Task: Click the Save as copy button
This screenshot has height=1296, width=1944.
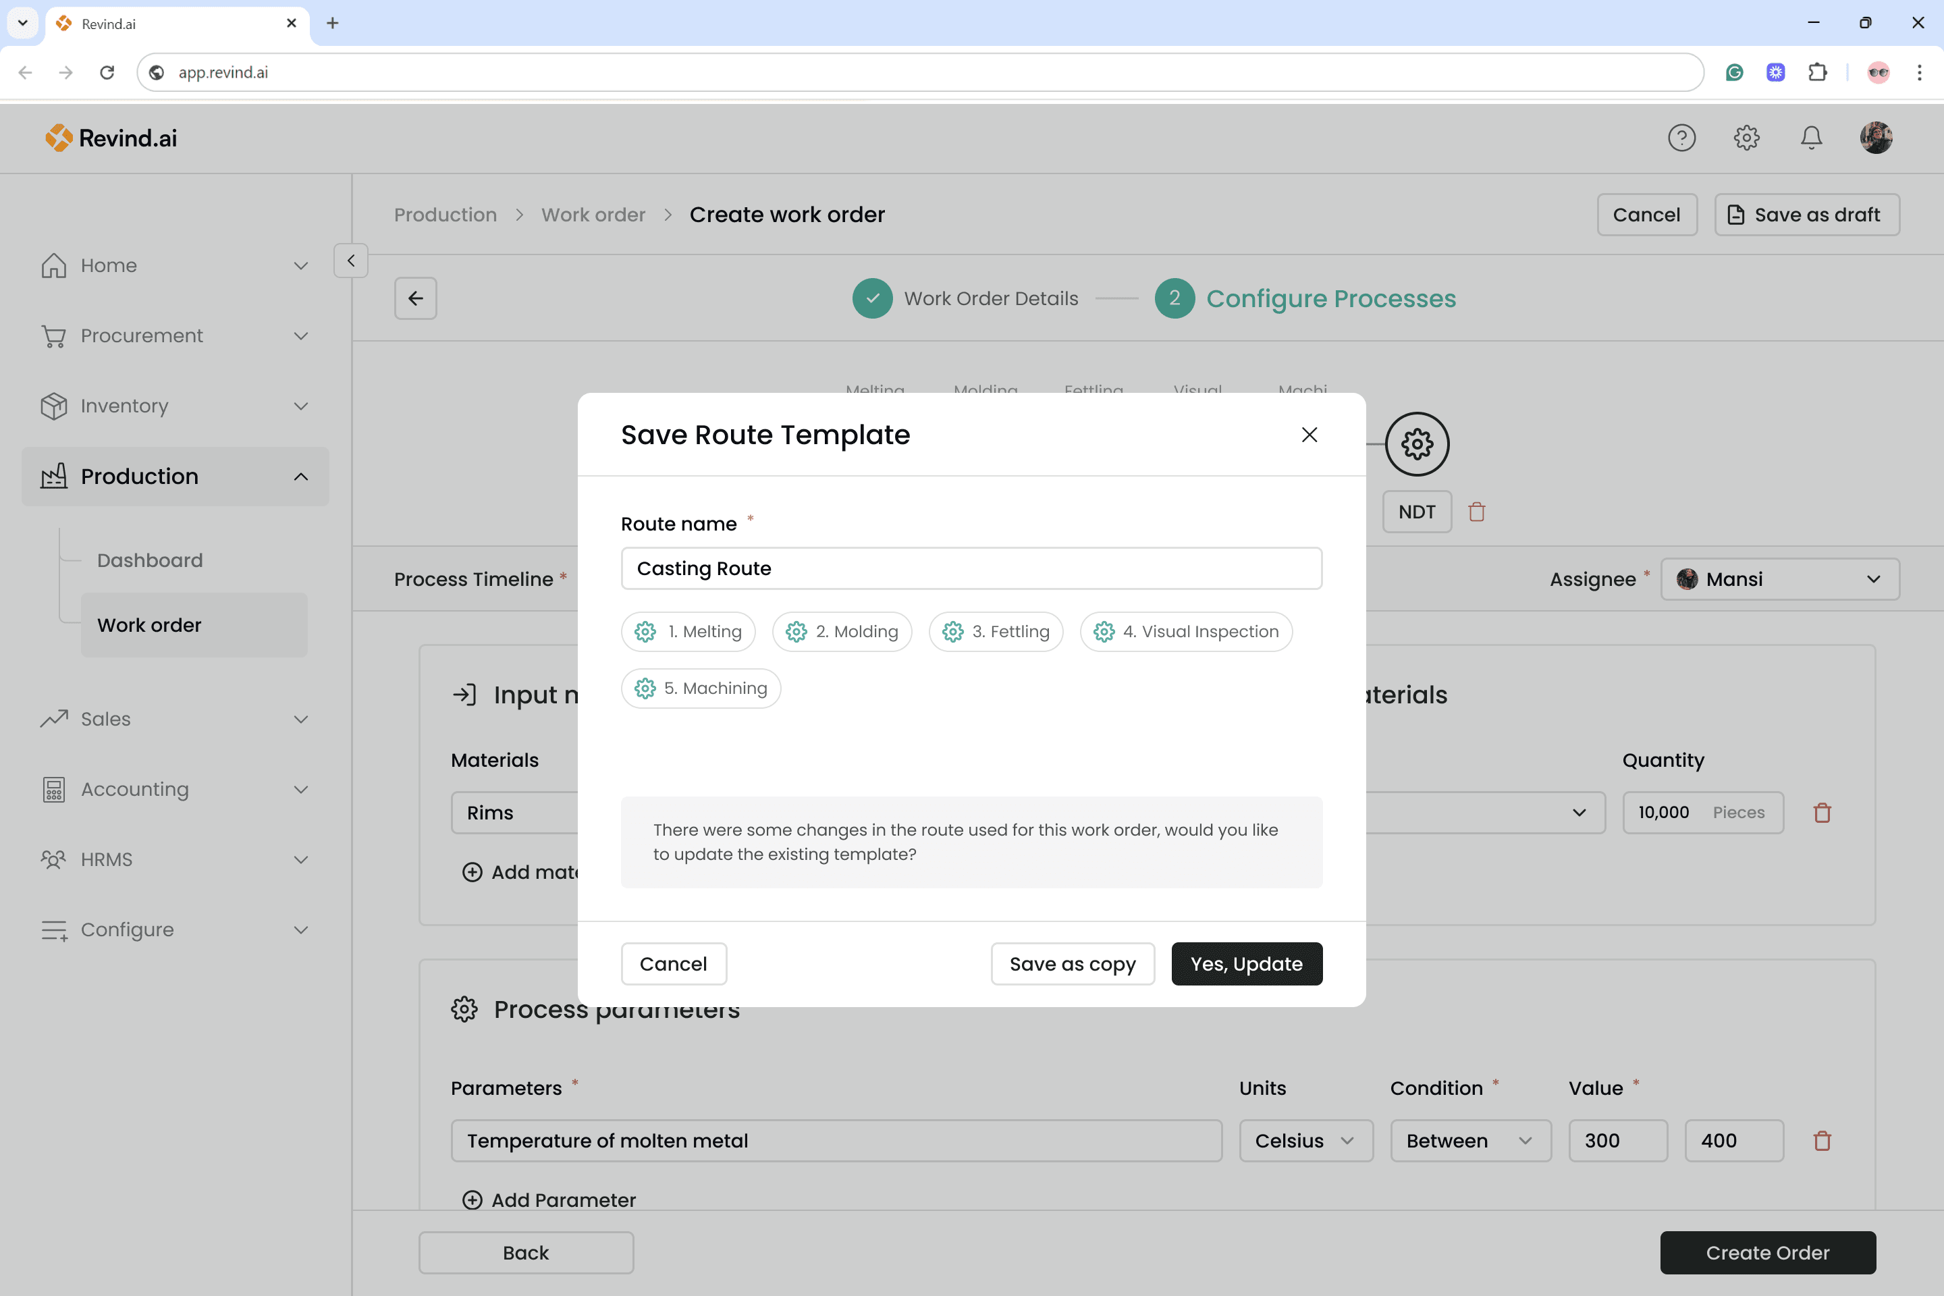Action: point(1072,964)
